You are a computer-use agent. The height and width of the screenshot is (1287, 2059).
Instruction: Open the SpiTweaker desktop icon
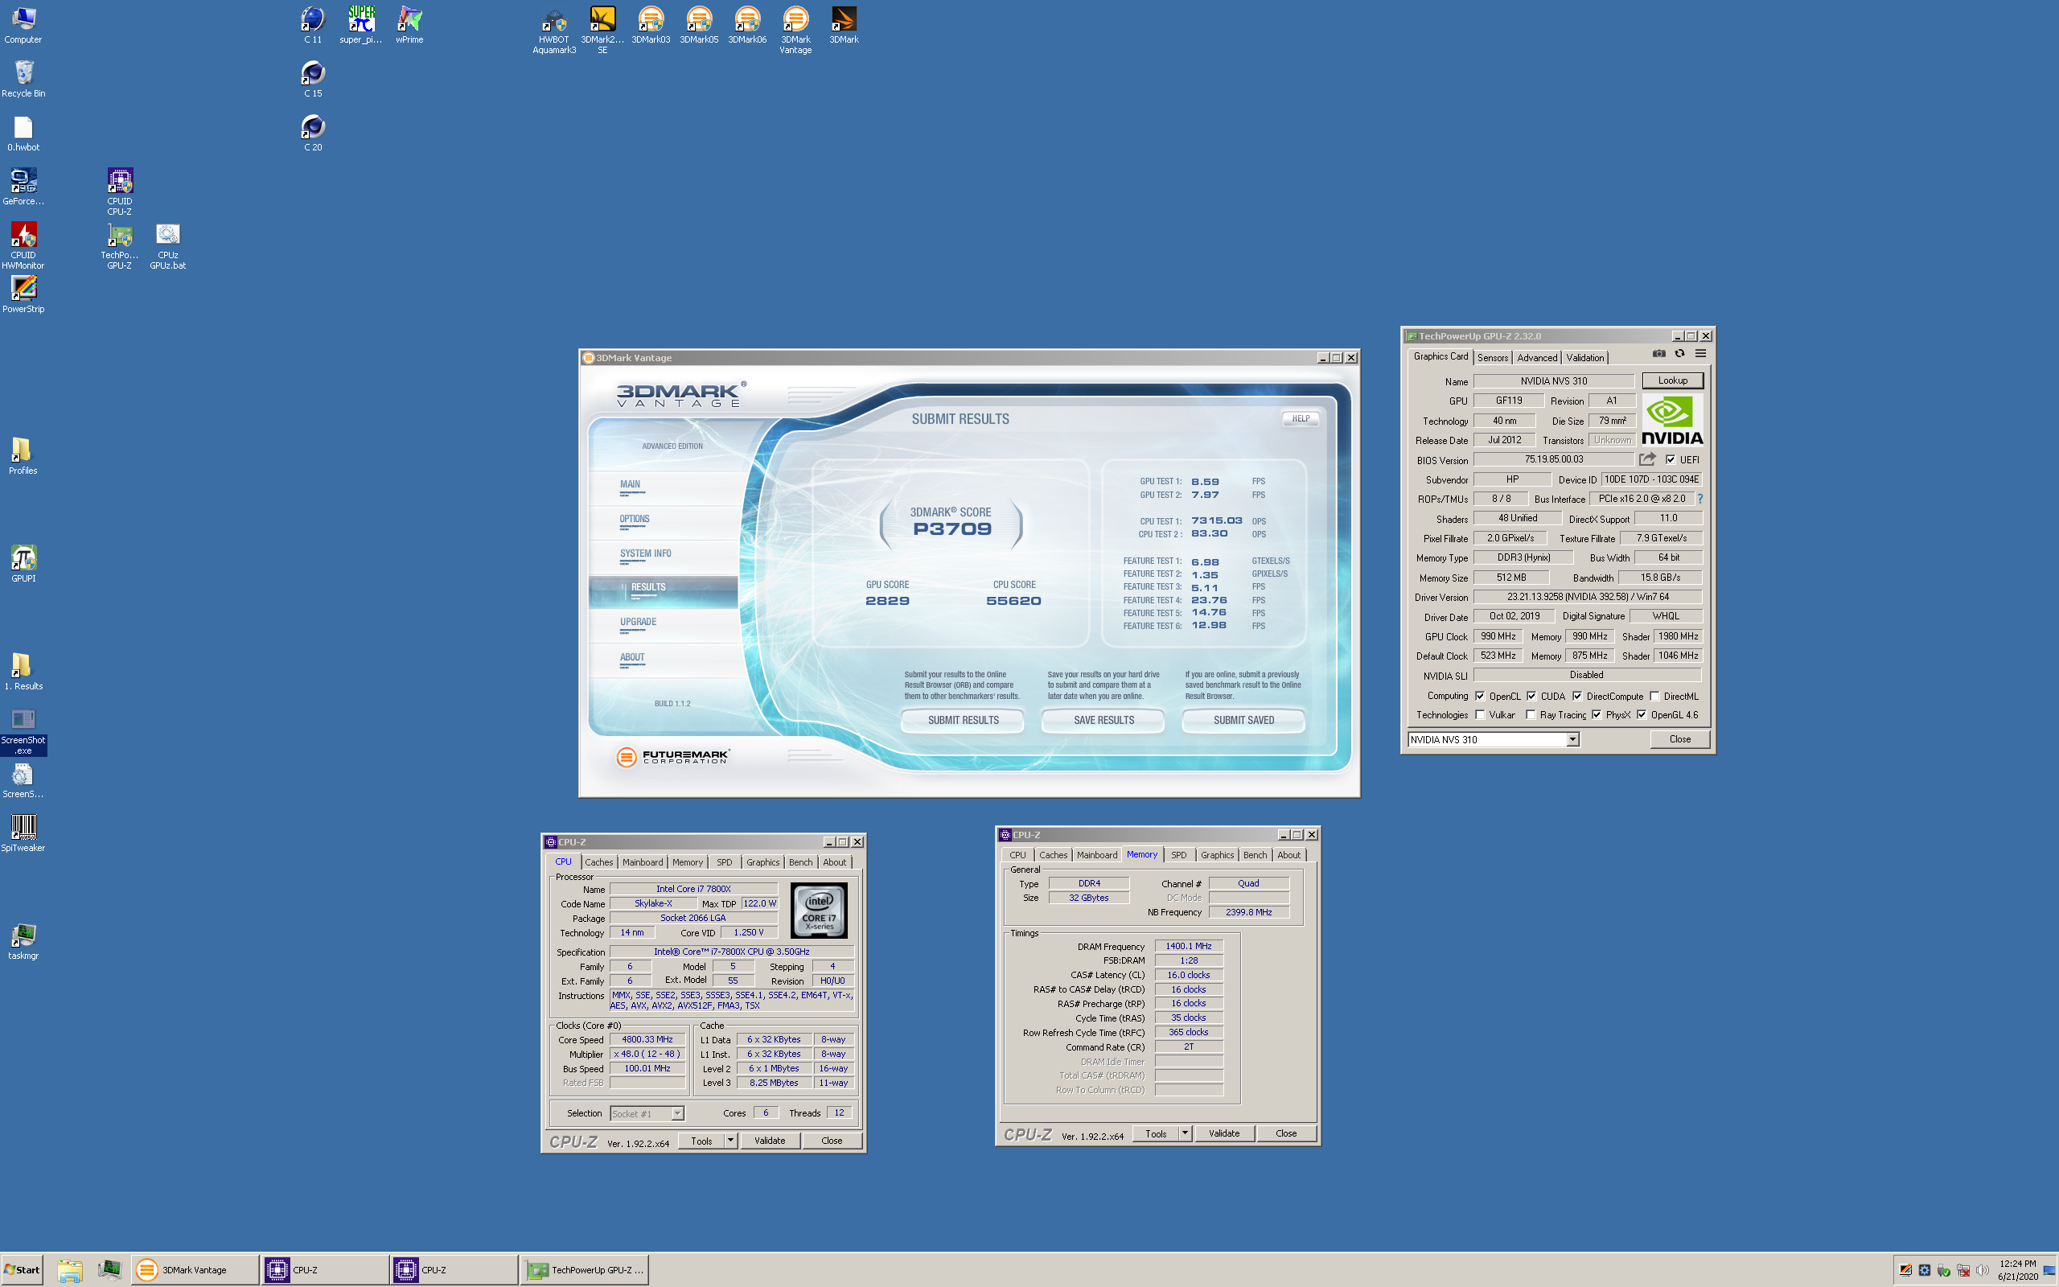[x=23, y=833]
